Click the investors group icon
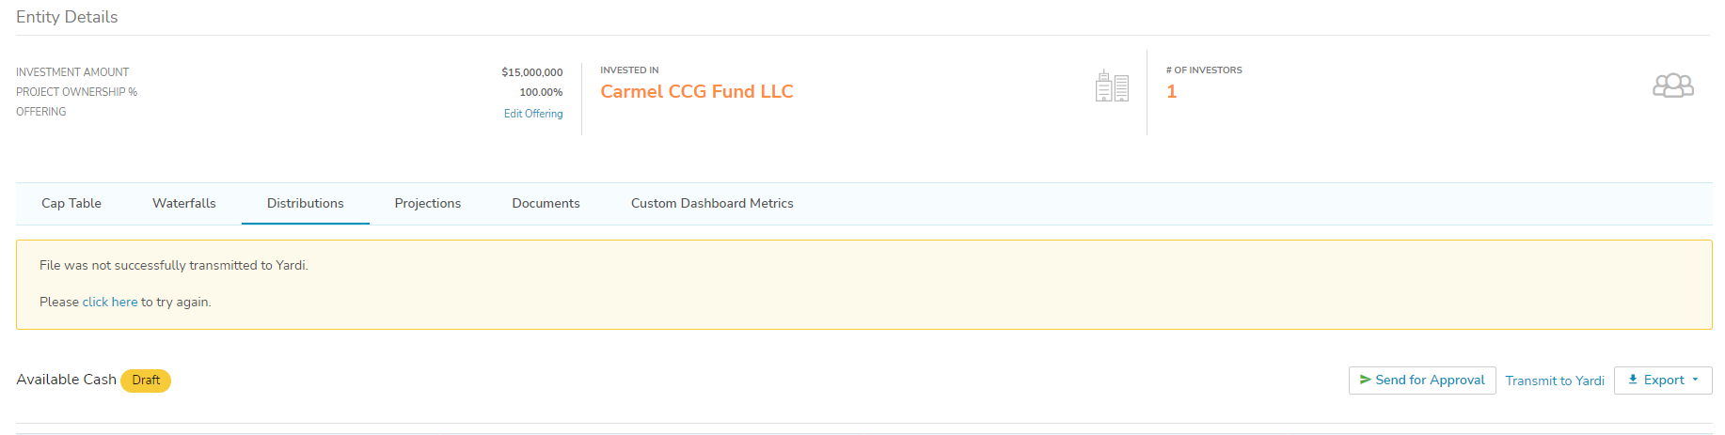Viewport: 1725px width, 435px height. (1672, 86)
